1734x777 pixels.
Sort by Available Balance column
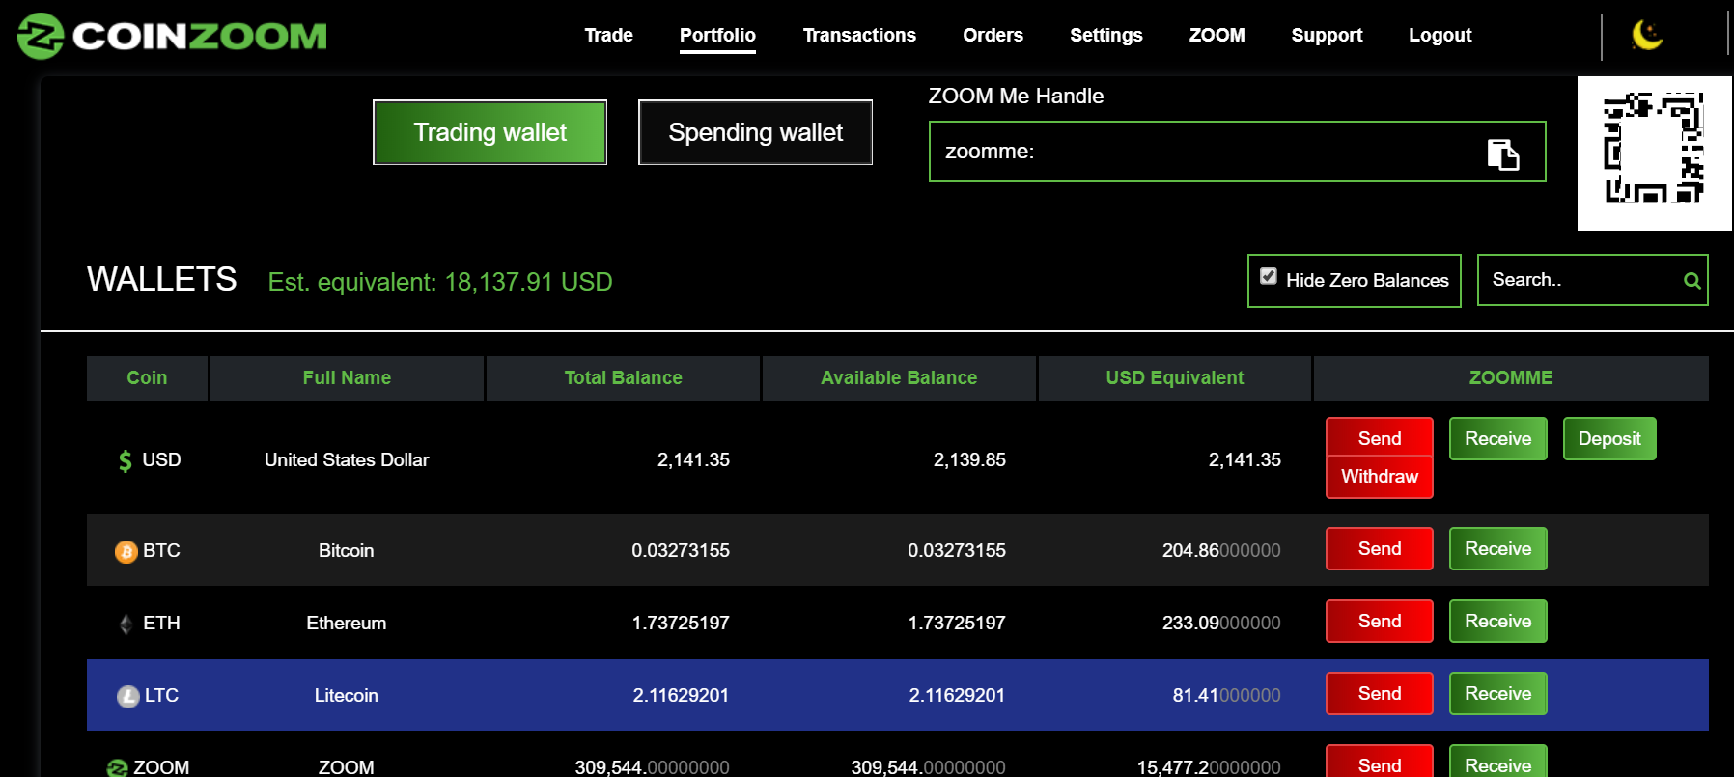pos(899,377)
